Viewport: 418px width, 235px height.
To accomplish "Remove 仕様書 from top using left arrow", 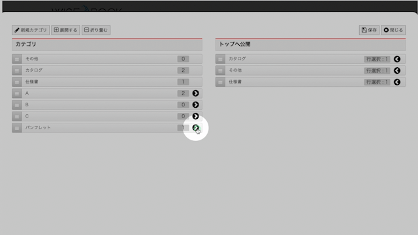I will pos(397,82).
